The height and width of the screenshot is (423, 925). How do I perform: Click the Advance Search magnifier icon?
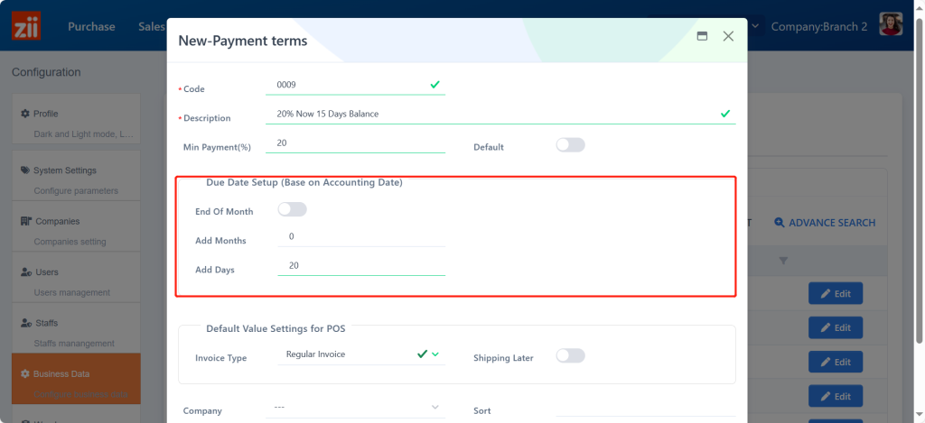coord(779,223)
